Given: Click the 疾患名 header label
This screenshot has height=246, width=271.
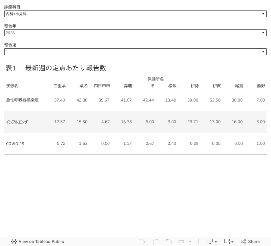Looking at the screenshot, I should coord(12,86).
